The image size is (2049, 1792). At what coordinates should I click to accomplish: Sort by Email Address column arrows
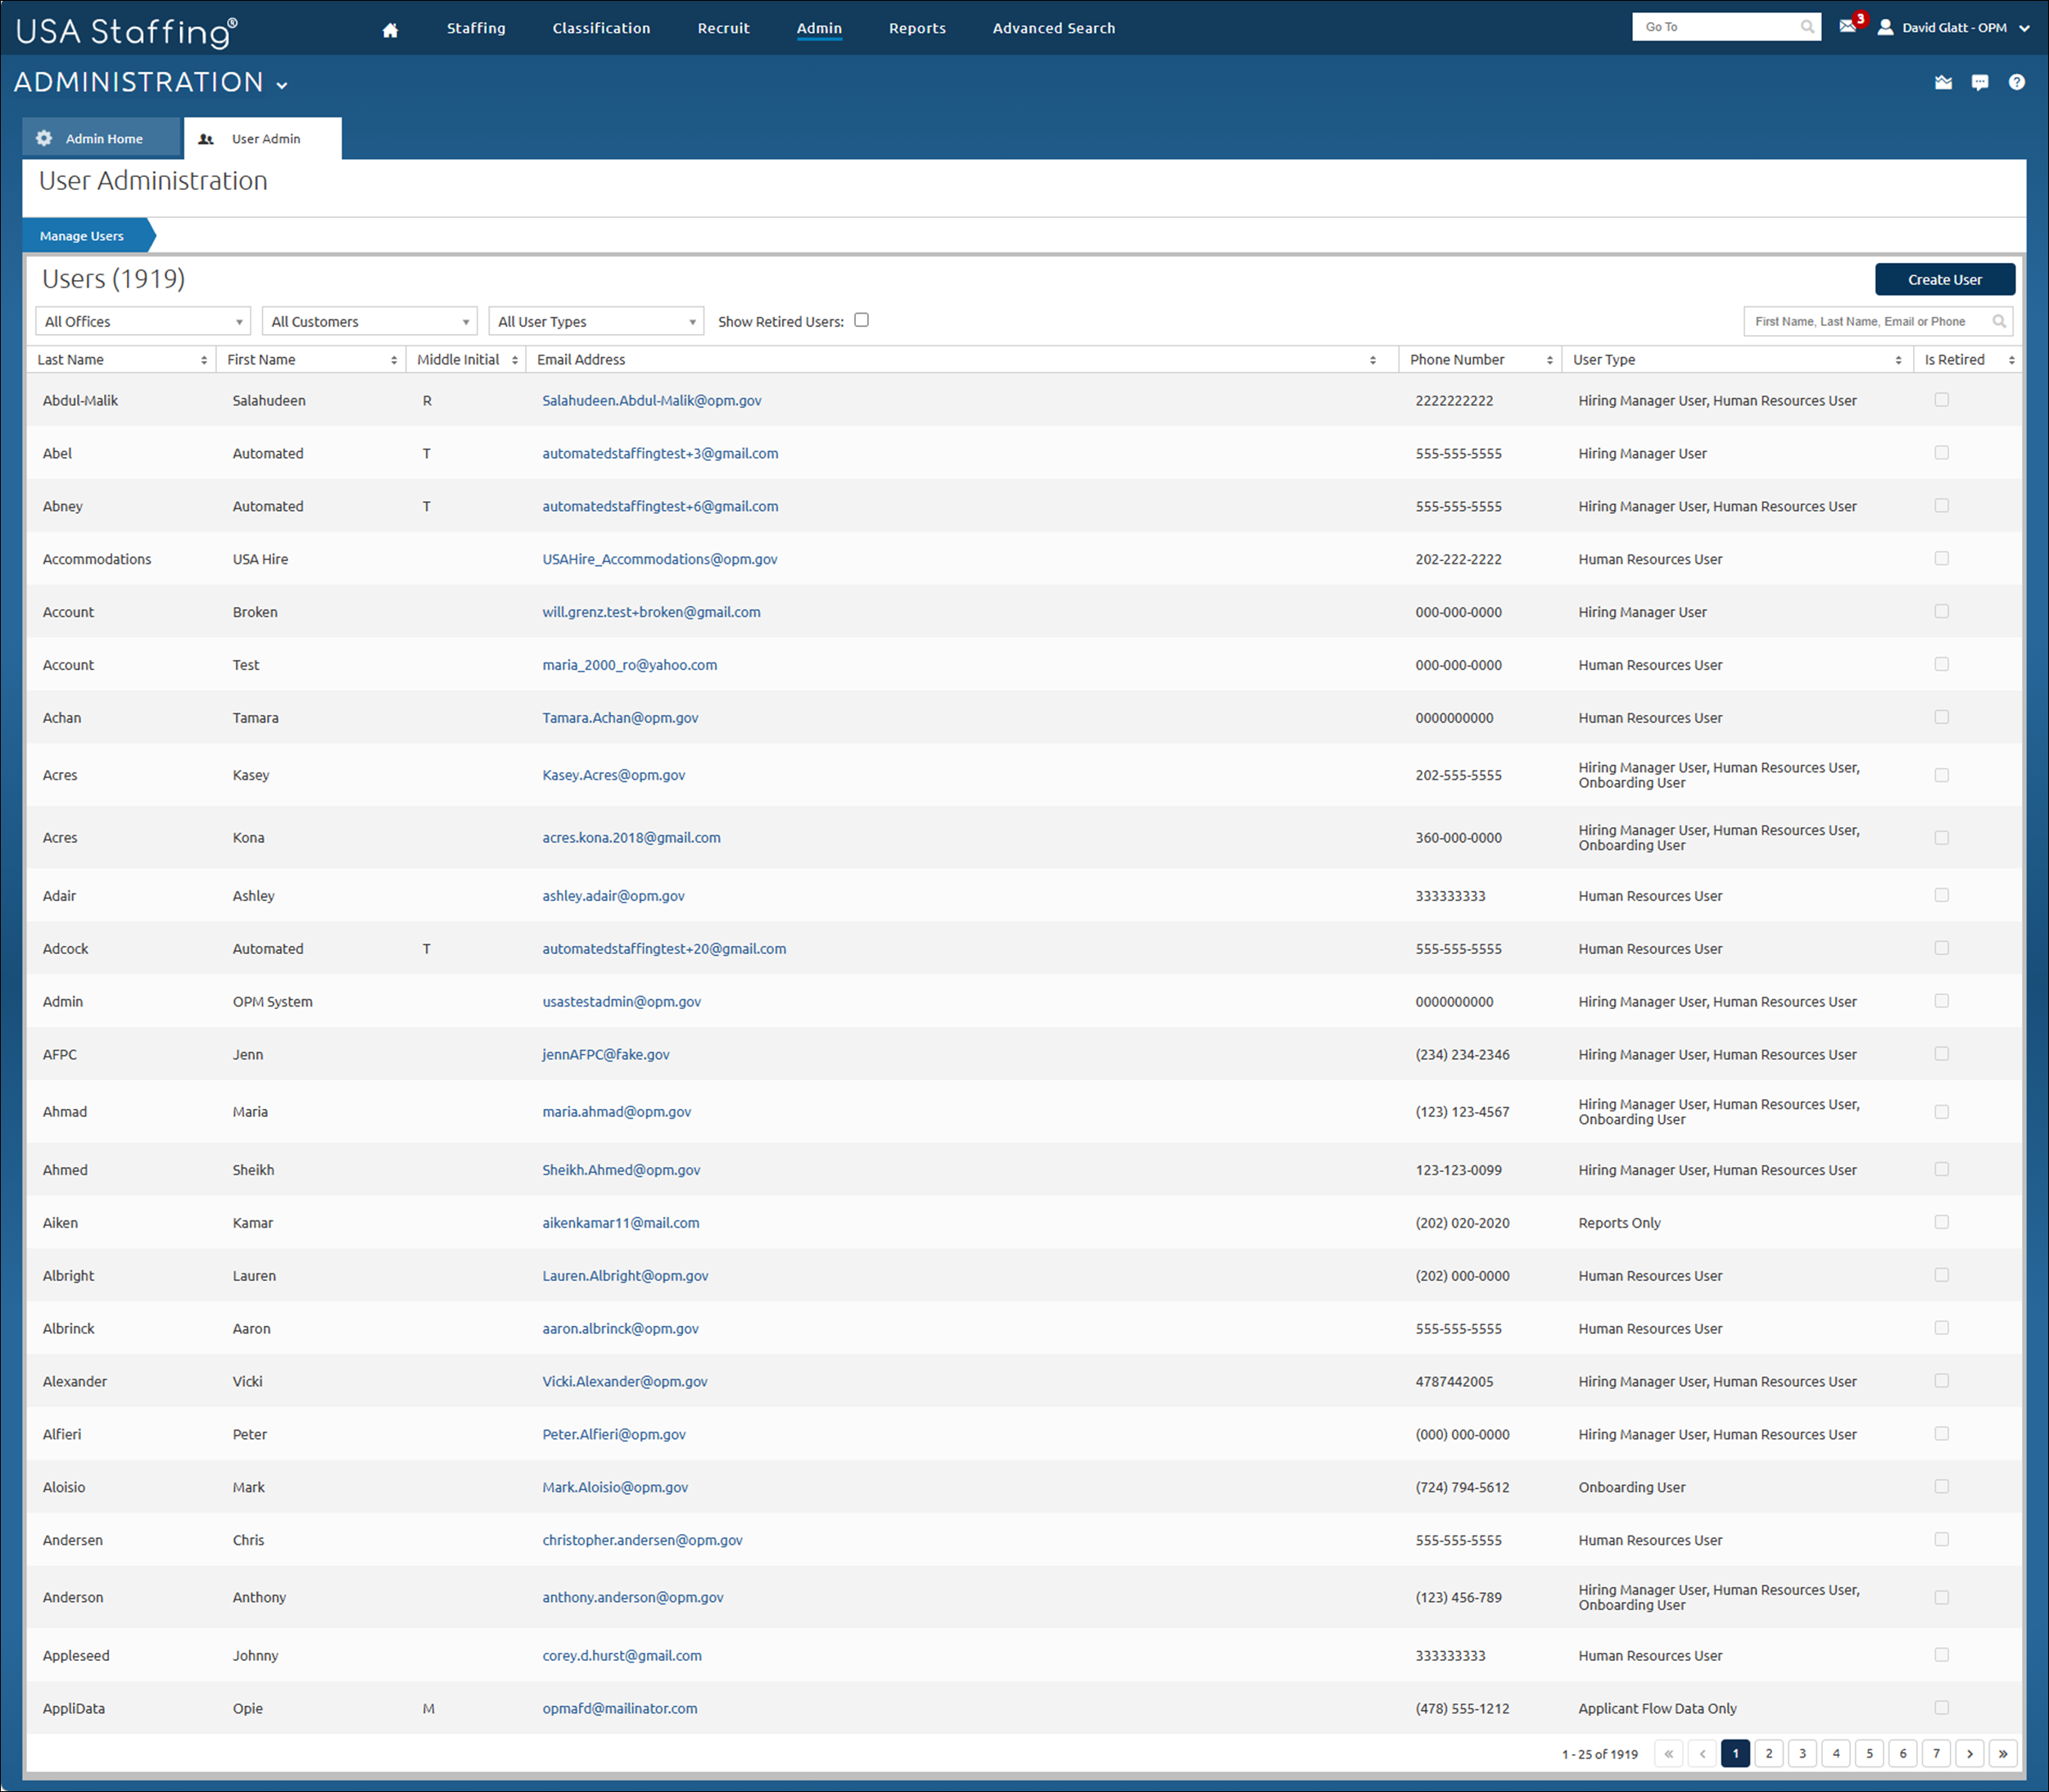coord(1373,360)
